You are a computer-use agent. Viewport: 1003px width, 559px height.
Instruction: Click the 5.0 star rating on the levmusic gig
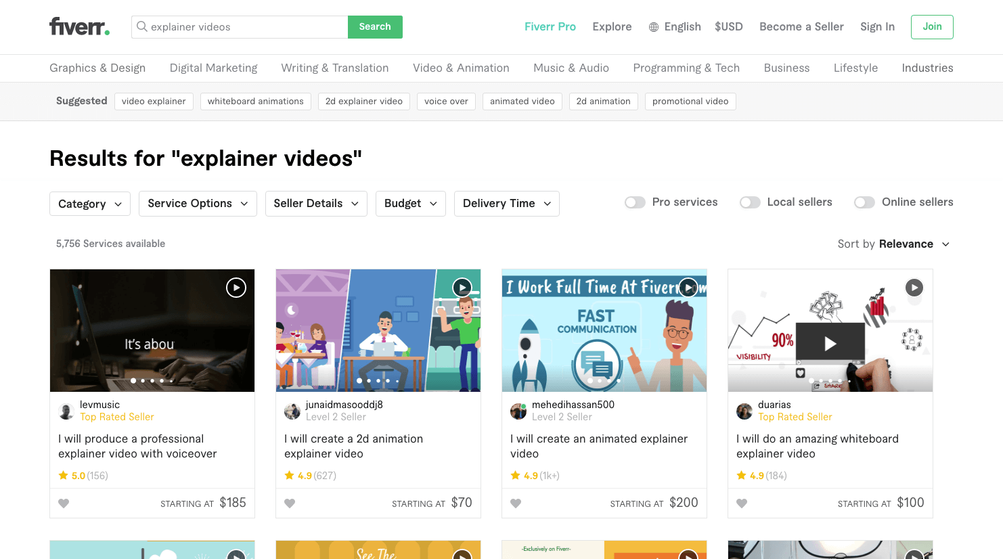point(83,476)
